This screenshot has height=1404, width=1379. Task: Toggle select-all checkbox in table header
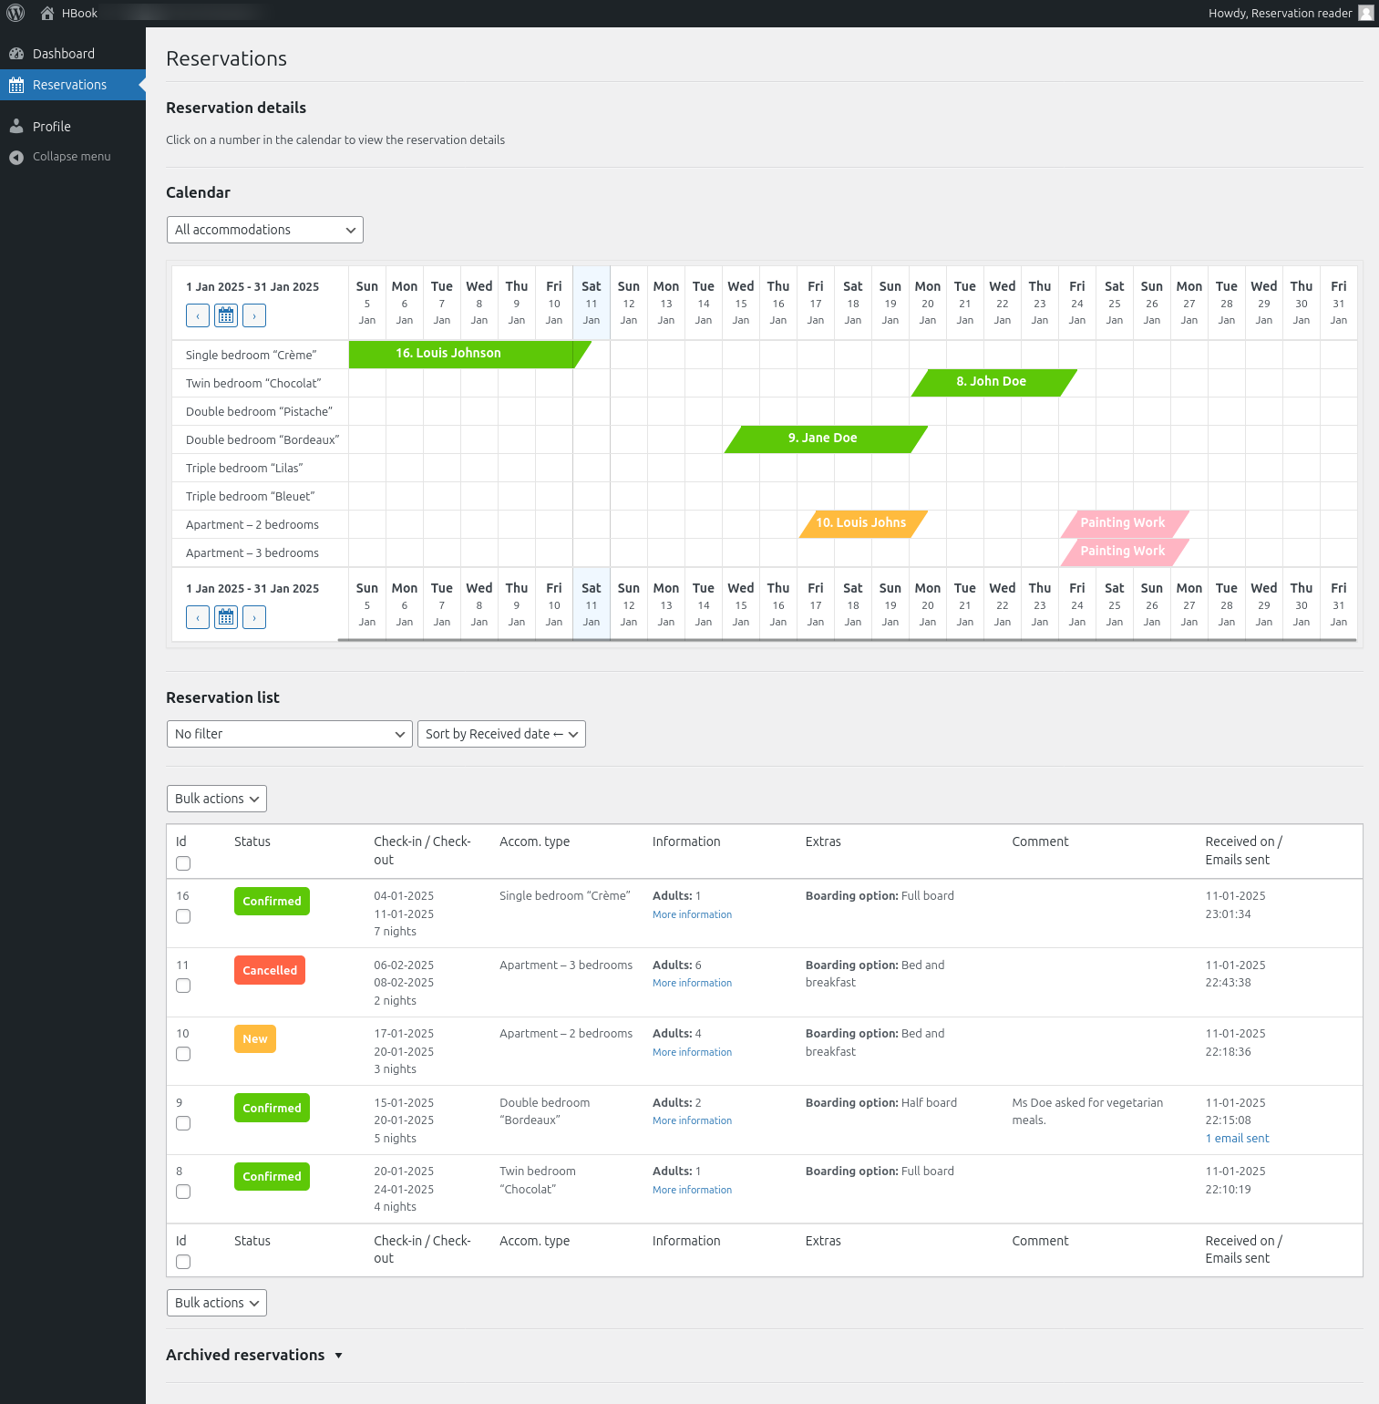(183, 863)
